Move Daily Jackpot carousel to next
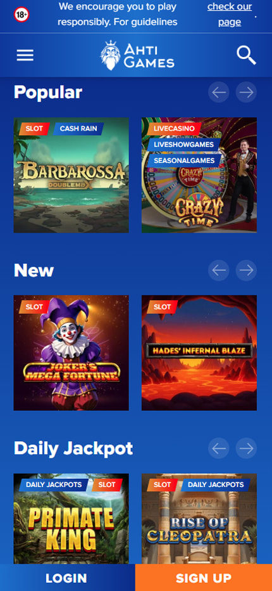This screenshot has width=272, height=591. pos(247,448)
